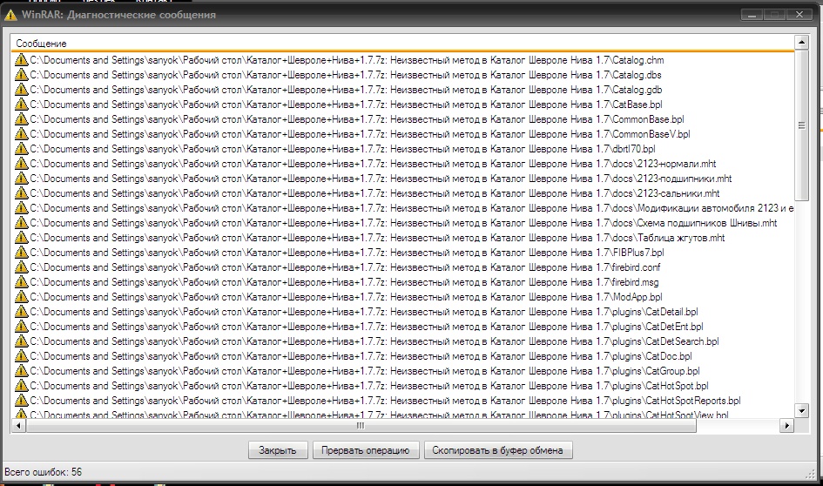
Task: Close the WinRAR window via title bar X
Action: point(799,15)
